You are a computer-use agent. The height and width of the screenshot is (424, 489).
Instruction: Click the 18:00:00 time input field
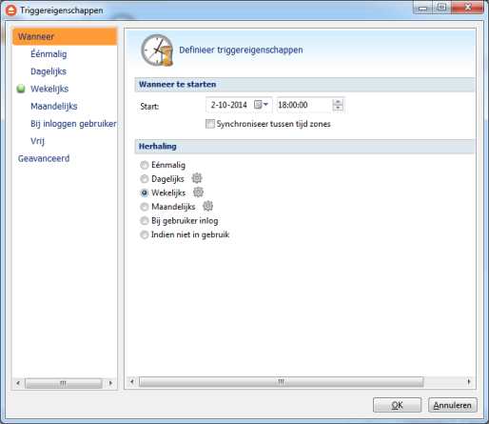click(304, 105)
